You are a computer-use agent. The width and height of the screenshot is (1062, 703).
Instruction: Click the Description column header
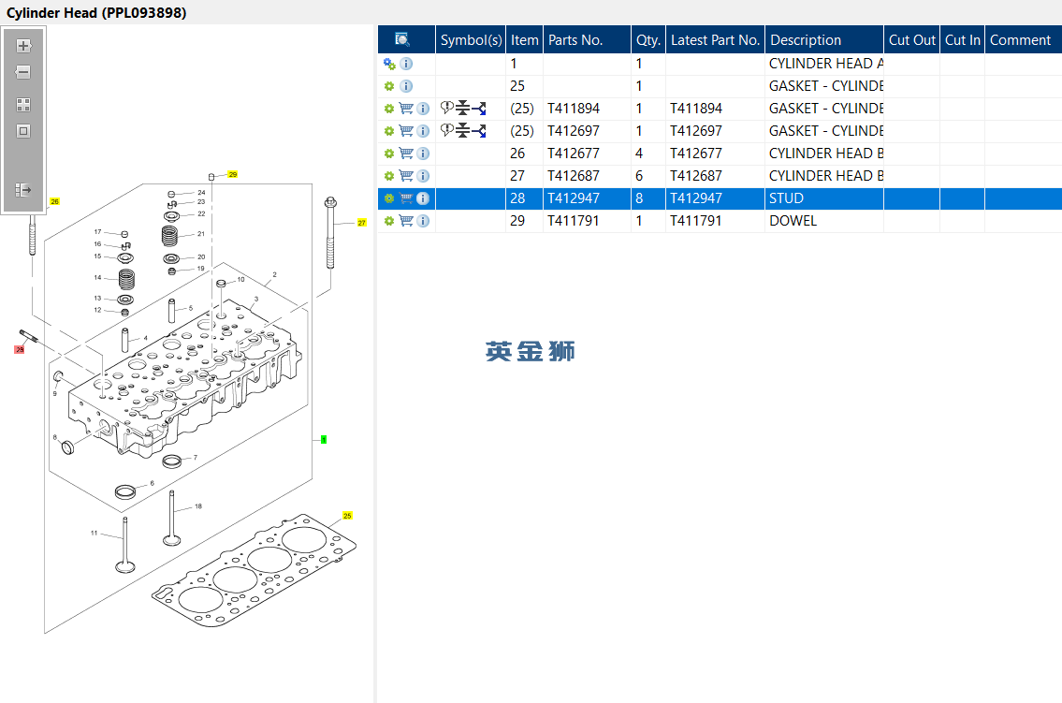pos(806,40)
